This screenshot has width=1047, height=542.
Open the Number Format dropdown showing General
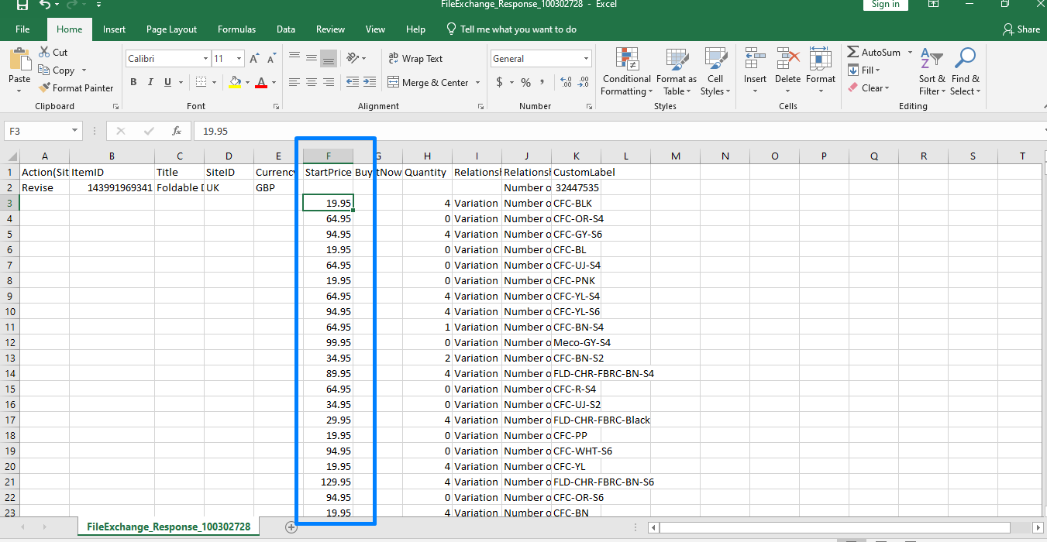coord(540,58)
